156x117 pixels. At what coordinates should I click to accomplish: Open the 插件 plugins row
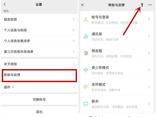click(39, 87)
